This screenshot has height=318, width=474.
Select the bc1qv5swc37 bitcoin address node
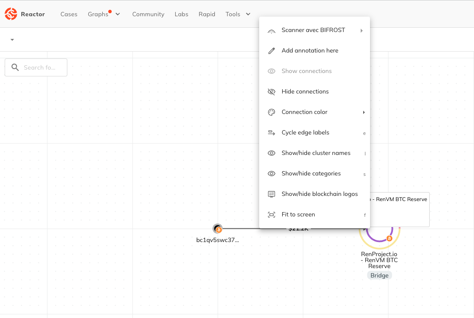pyautogui.click(x=218, y=229)
